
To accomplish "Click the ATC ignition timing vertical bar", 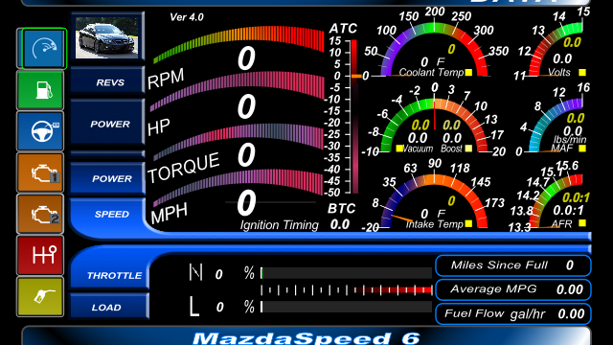I will (354, 117).
